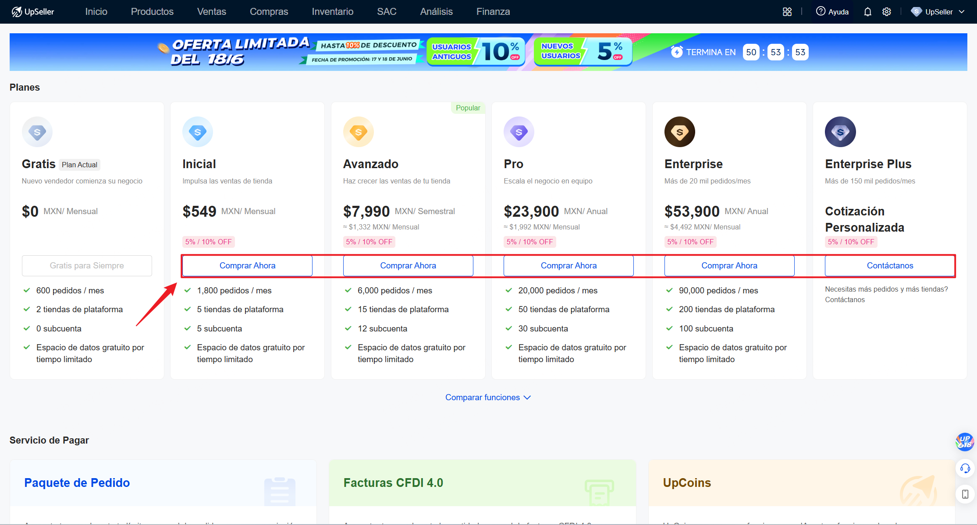Click the 5% / 10% OFF tag under Pro
Screen dimensions: 977x525
[529, 242]
